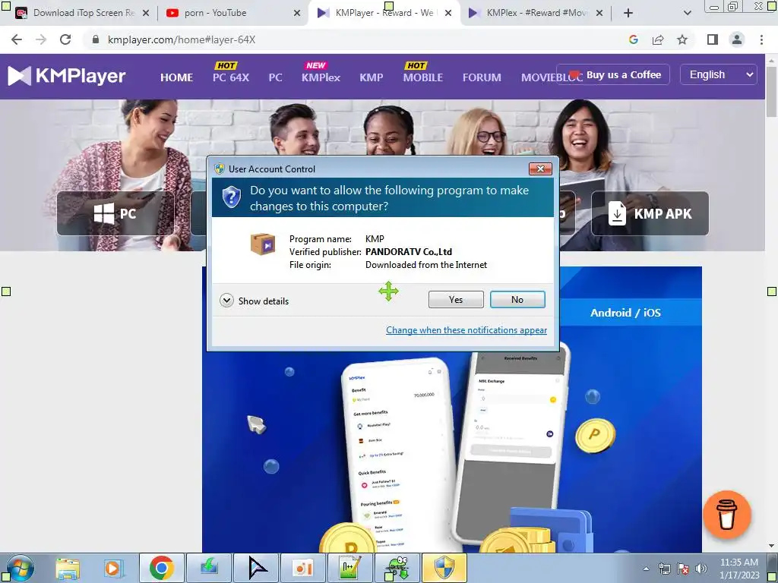Close the KMPlayer - Reward tab
Viewport: 778px width, 583px height.
(448, 13)
